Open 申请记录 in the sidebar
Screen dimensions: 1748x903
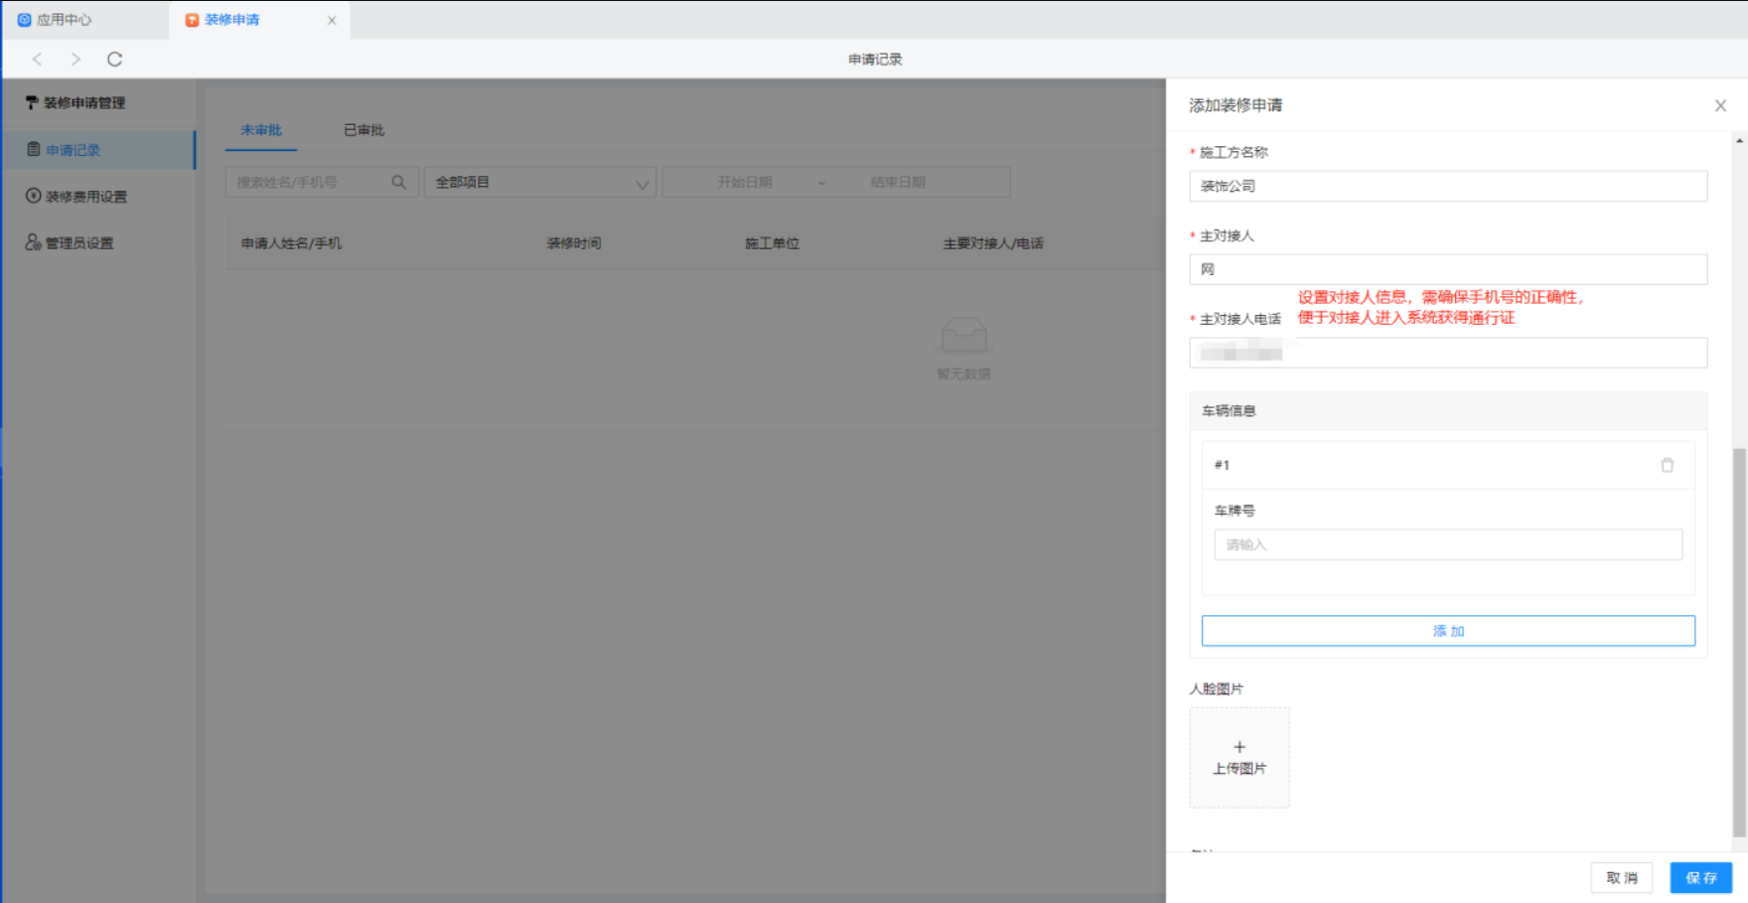[x=73, y=150]
